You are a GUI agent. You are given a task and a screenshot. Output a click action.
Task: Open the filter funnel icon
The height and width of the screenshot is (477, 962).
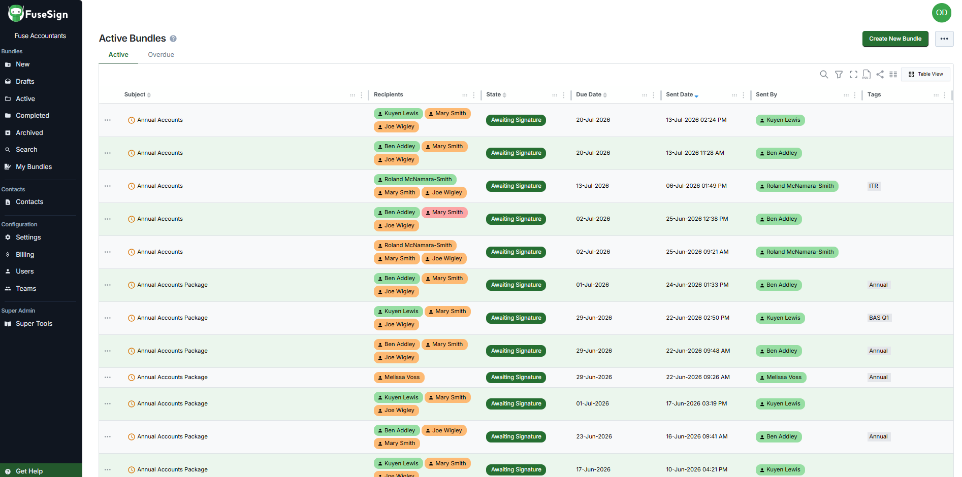coord(839,75)
